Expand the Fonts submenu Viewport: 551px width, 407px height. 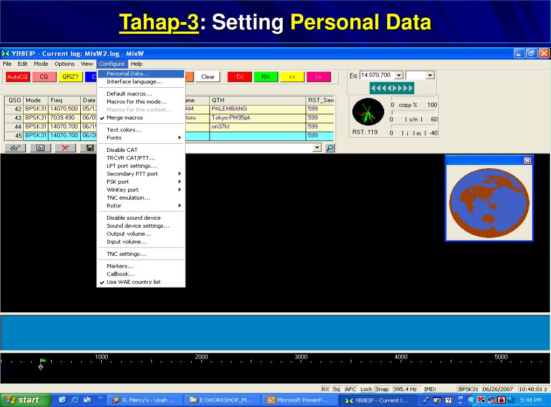tap(141, 138)
